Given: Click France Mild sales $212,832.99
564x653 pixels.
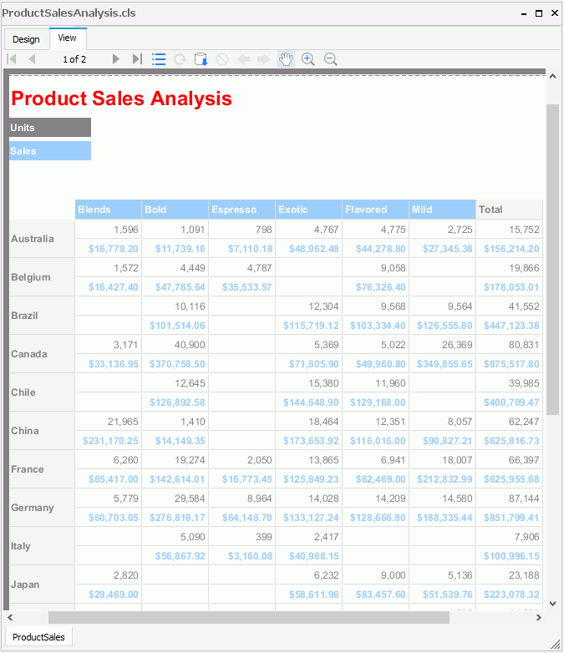Looking at the screenshot, I should (445, 479).
